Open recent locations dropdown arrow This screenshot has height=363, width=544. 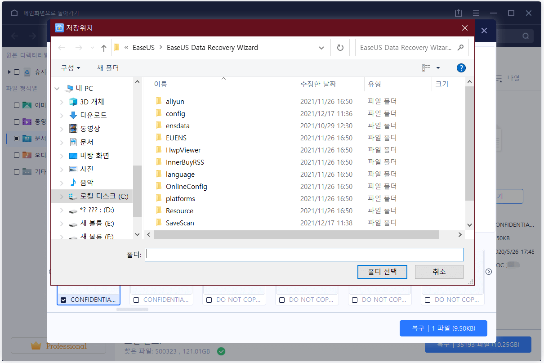(92, 48)
